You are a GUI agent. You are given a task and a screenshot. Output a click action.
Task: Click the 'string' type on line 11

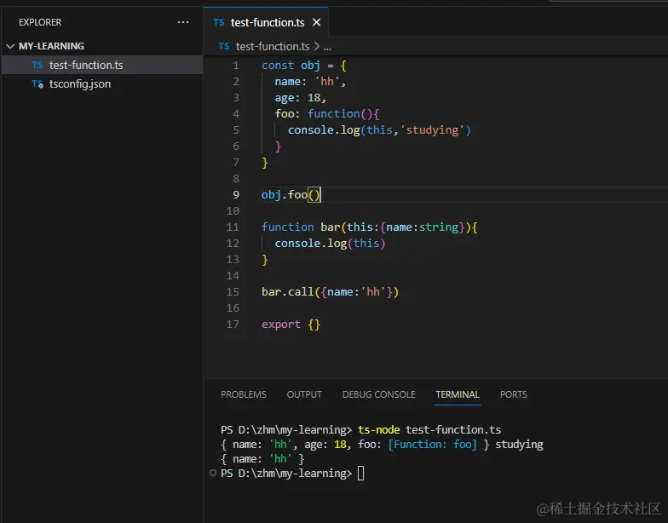tap(439, 227)
